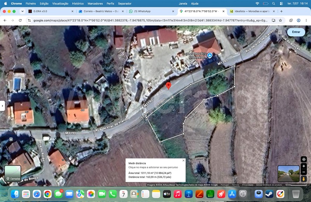Screen dimensions: 311x202
Task: Open Street View with the Pegman icon
Action: pyautogui.click(x=304, y=179)
